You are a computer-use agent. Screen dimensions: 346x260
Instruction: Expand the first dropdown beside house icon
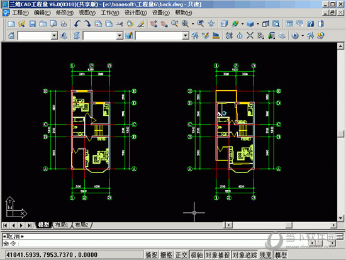click(x=54, y=35)
